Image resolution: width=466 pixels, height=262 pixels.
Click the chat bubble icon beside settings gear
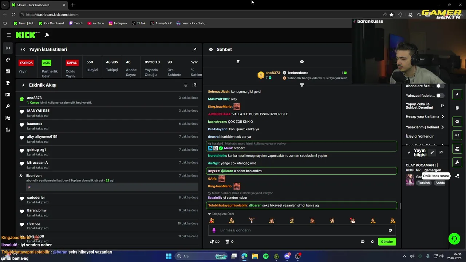363,242
